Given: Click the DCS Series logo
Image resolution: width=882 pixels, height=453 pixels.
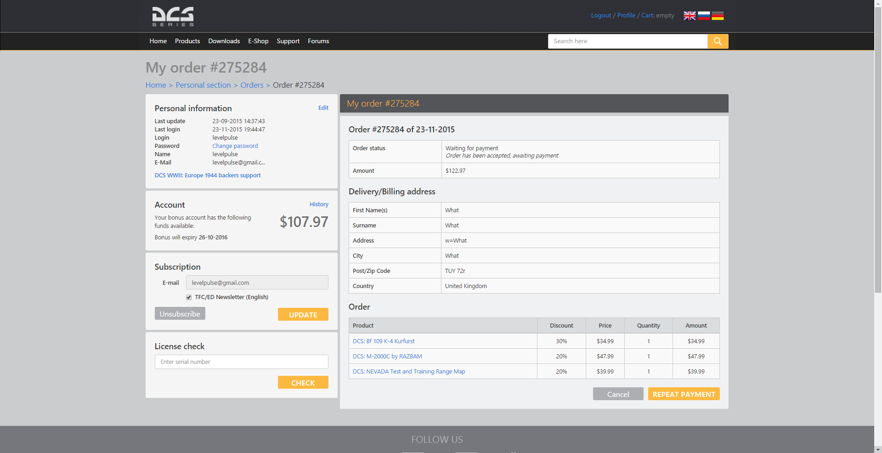Looking at the screenshot, I should pyautogui.click(x=173, y=17).
